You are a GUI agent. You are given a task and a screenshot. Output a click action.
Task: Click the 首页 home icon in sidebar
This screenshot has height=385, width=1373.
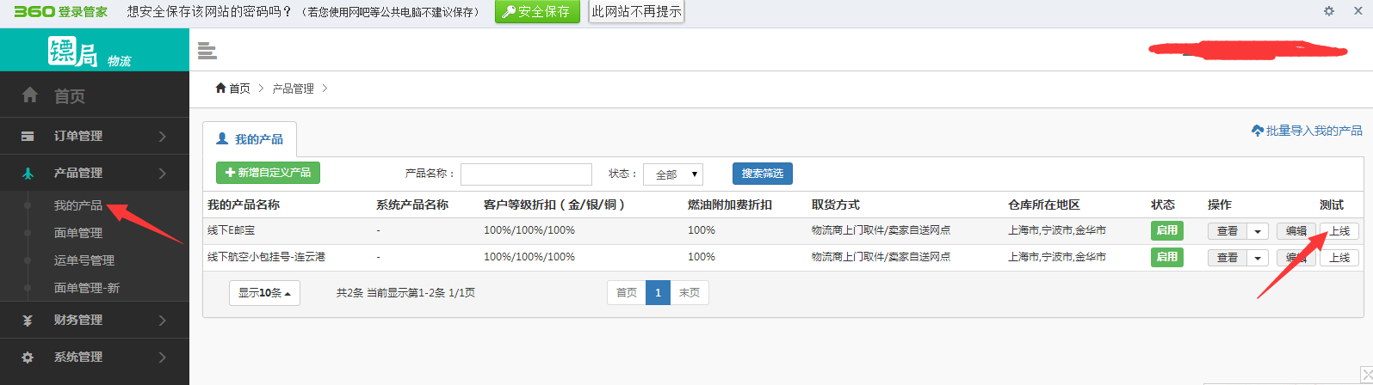click(29, 95)
